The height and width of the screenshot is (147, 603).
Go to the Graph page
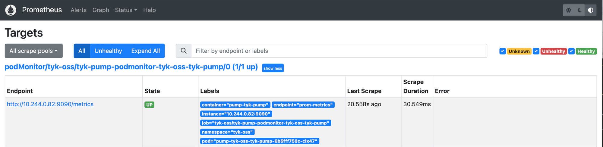(101, 10)
